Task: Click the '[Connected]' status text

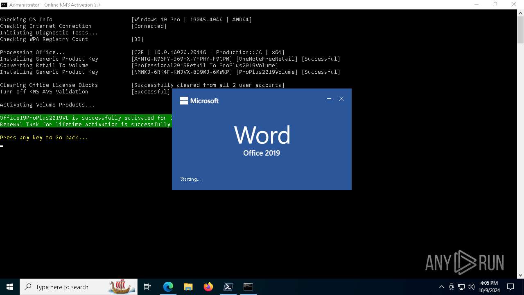Action: tap(149, 26)
